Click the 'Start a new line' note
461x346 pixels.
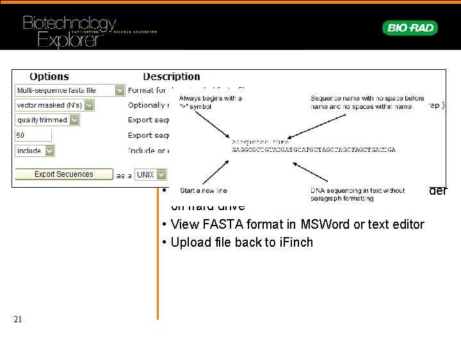point(204,190)
